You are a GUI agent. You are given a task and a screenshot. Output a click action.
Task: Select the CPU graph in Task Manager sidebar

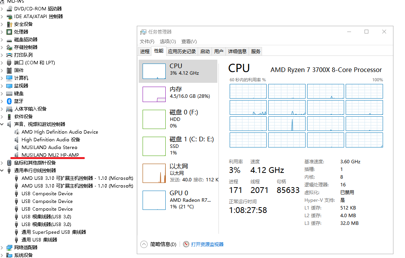coord(178,70)
